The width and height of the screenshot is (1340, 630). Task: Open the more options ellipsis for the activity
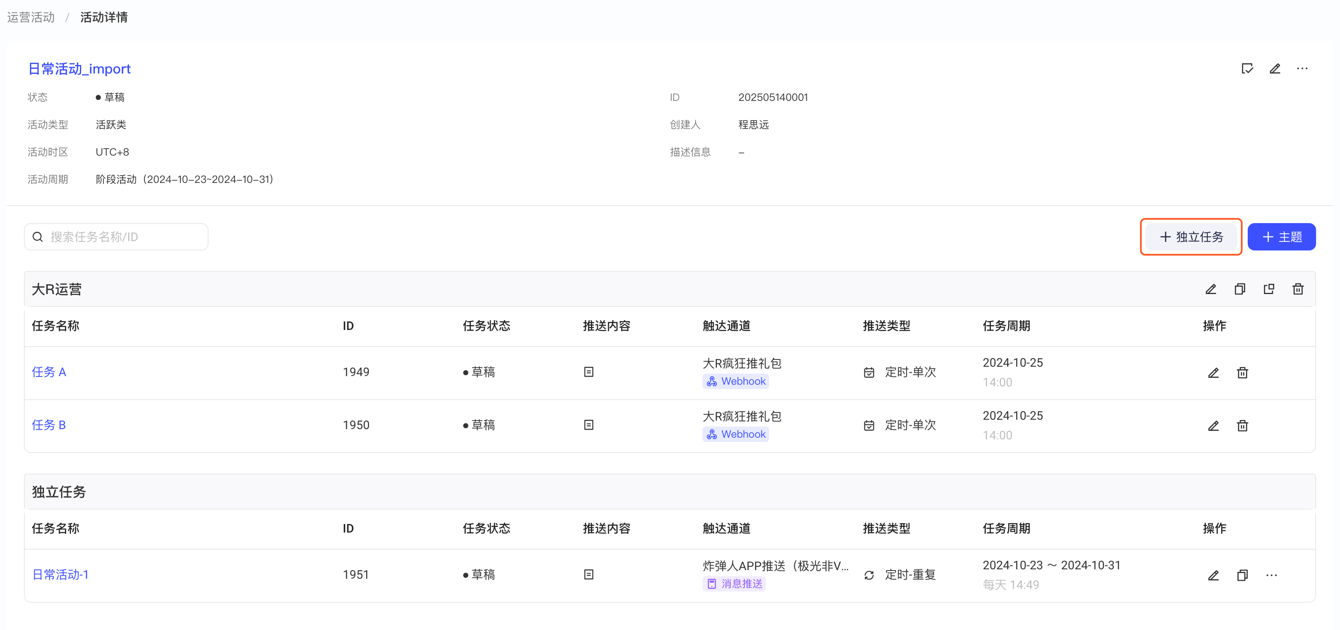[1302, 69]
